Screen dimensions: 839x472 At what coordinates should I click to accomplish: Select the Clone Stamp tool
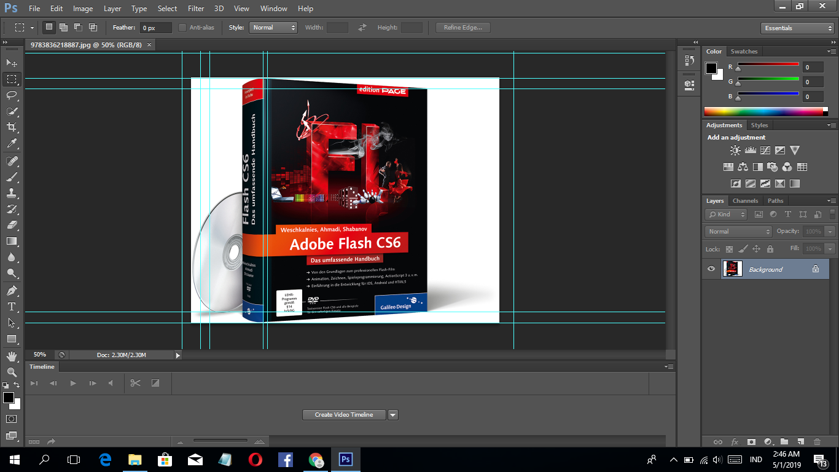point(12,193)
